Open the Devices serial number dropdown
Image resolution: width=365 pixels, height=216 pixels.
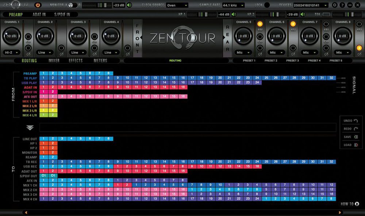[x=311, y=5]
